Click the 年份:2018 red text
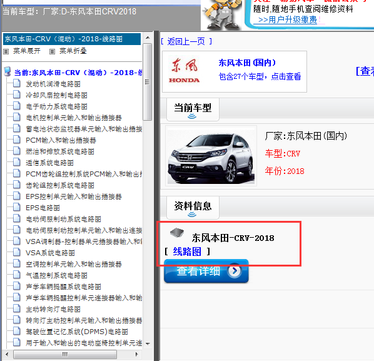The width and height of the screenshot is (374, 361). [x=285, y=171]
